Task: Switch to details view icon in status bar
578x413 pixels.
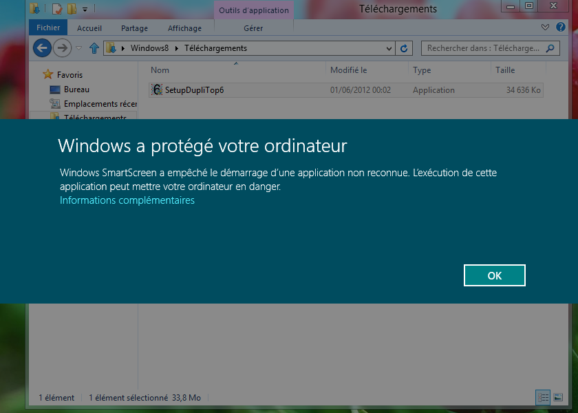Action: tap(543, 397)
